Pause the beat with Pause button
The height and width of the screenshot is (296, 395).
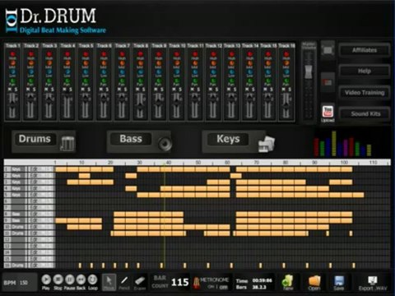click(x=70, y=280)
